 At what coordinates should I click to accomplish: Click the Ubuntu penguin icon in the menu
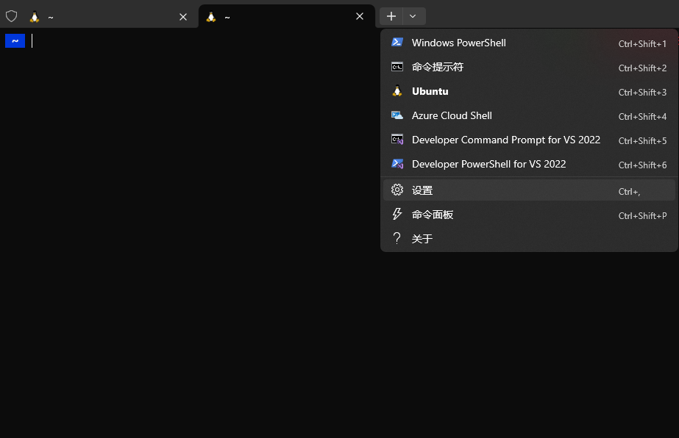tap(397, 91)
